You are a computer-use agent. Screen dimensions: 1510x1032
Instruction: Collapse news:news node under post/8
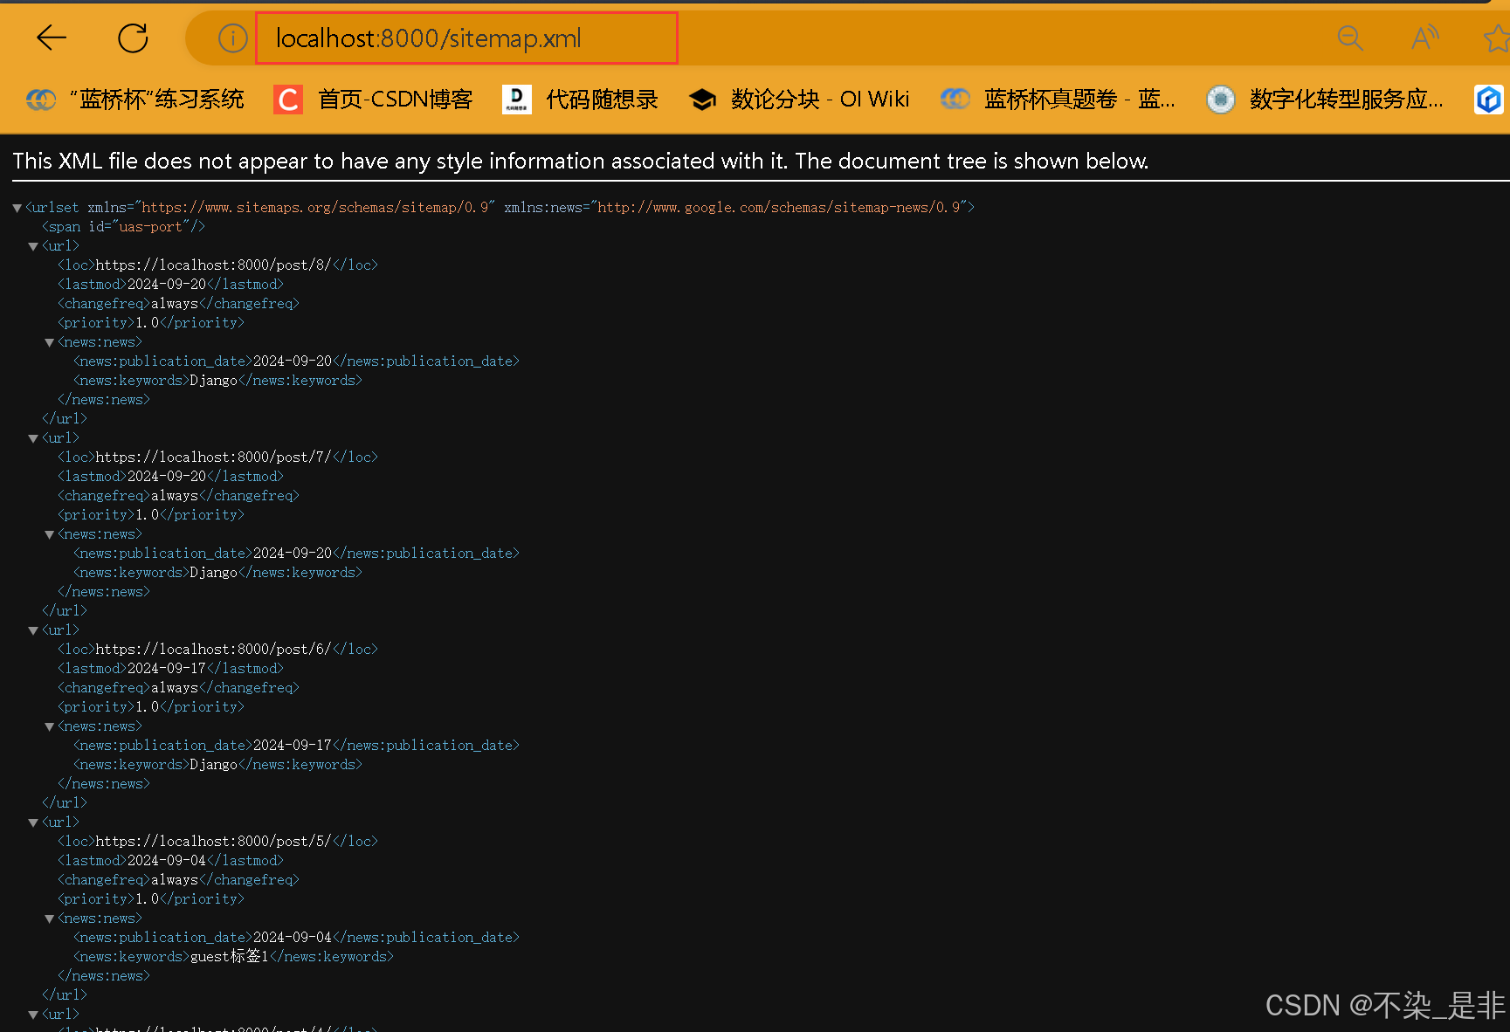pyautogui.click(x=50, y=342)
